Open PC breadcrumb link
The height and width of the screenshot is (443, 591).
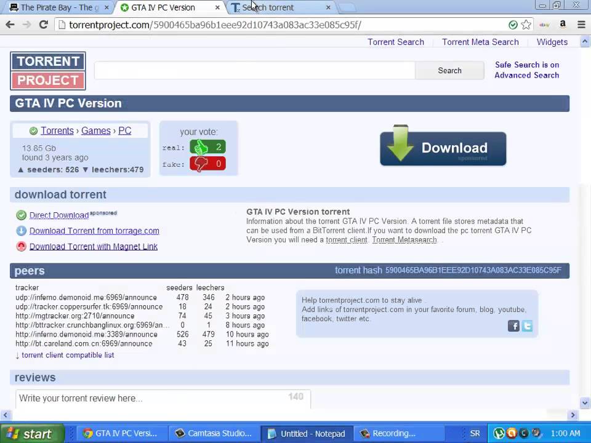[x=125, y=130]
